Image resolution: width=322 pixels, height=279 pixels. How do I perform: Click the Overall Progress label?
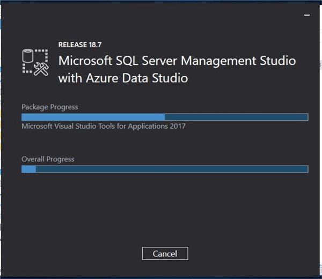pyautogui.click(x=48, y=159)
